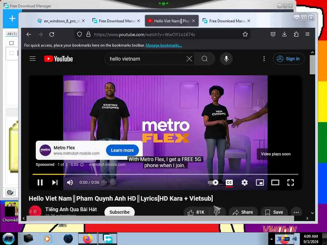
Task: Select the All (1) filter tab
Action: [12, 33]
